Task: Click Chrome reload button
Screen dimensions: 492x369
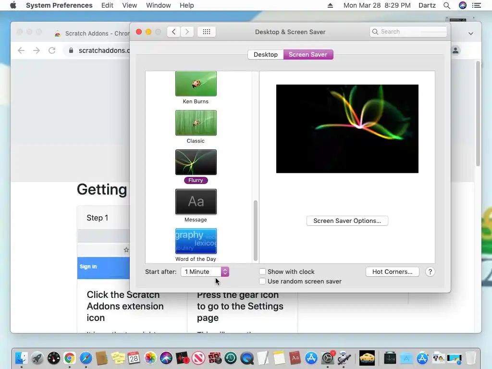Action: [x=52, y=50]
